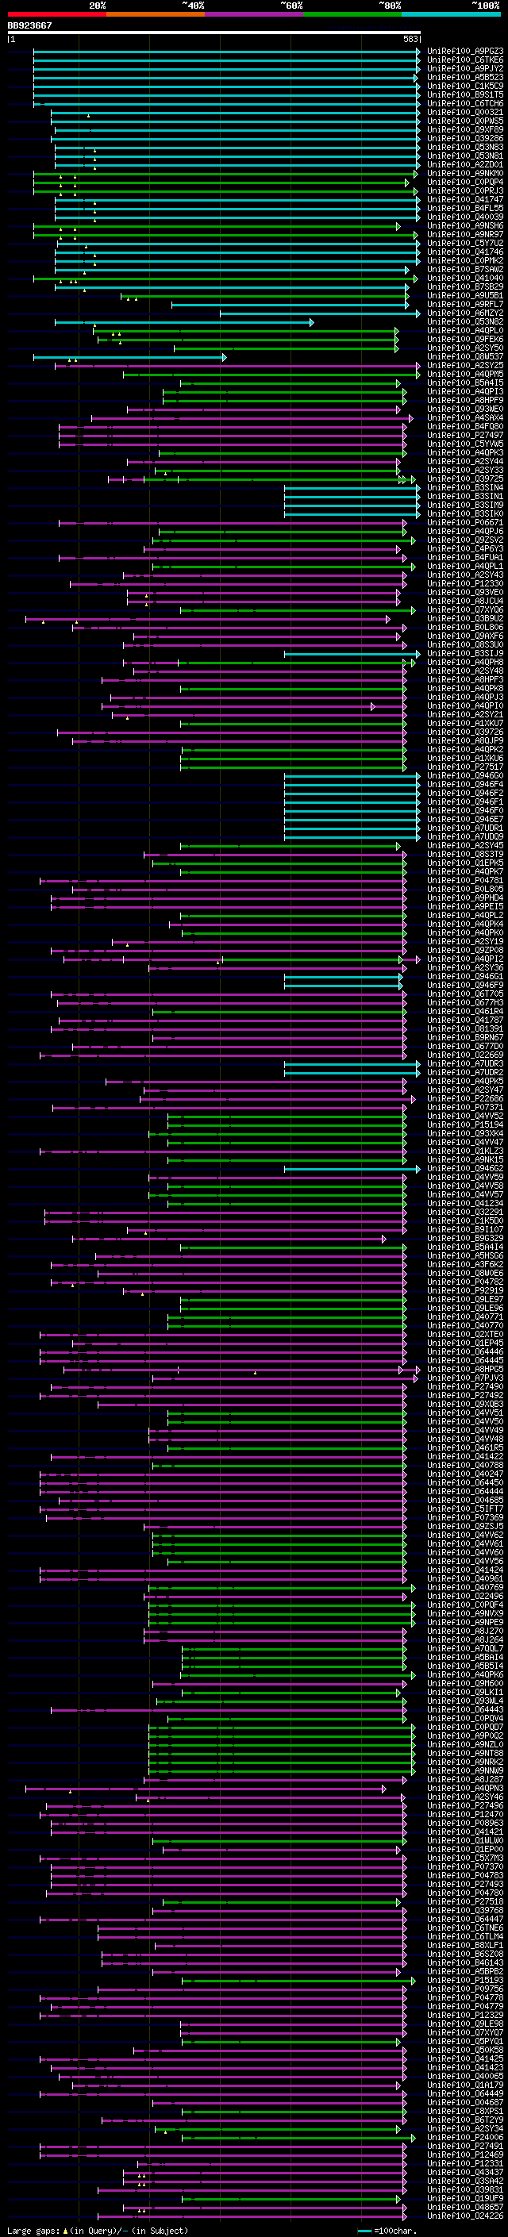Select the query ID BB923667 label
This screenshot has width=508, height=2237.
29,25
